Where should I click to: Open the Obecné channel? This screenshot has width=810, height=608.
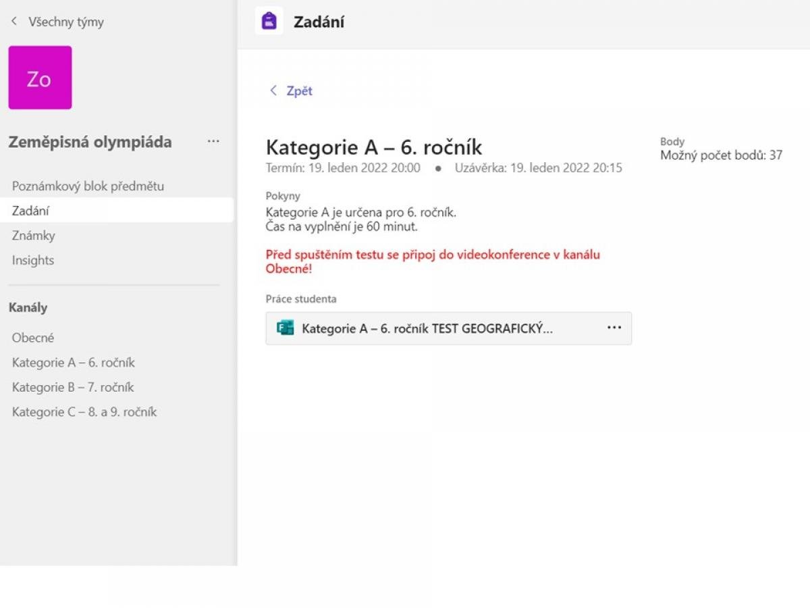pos(32,338)
